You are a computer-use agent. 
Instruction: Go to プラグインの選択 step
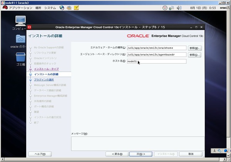click(x=44, y=80)
